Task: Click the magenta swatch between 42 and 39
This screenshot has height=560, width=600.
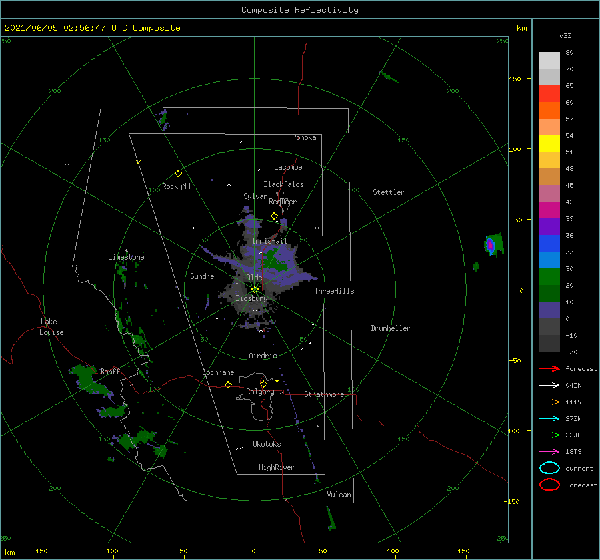Action: 549,210
